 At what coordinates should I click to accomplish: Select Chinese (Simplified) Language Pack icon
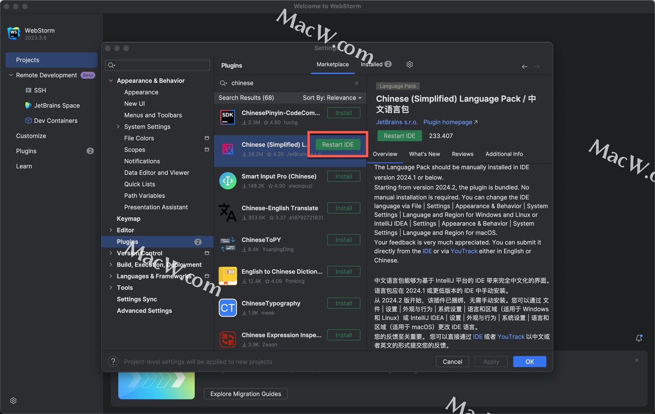228,149
